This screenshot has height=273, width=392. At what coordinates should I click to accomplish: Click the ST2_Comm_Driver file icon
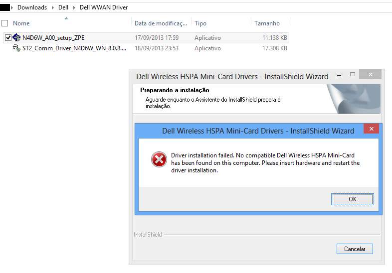click(x=16, y=48)
